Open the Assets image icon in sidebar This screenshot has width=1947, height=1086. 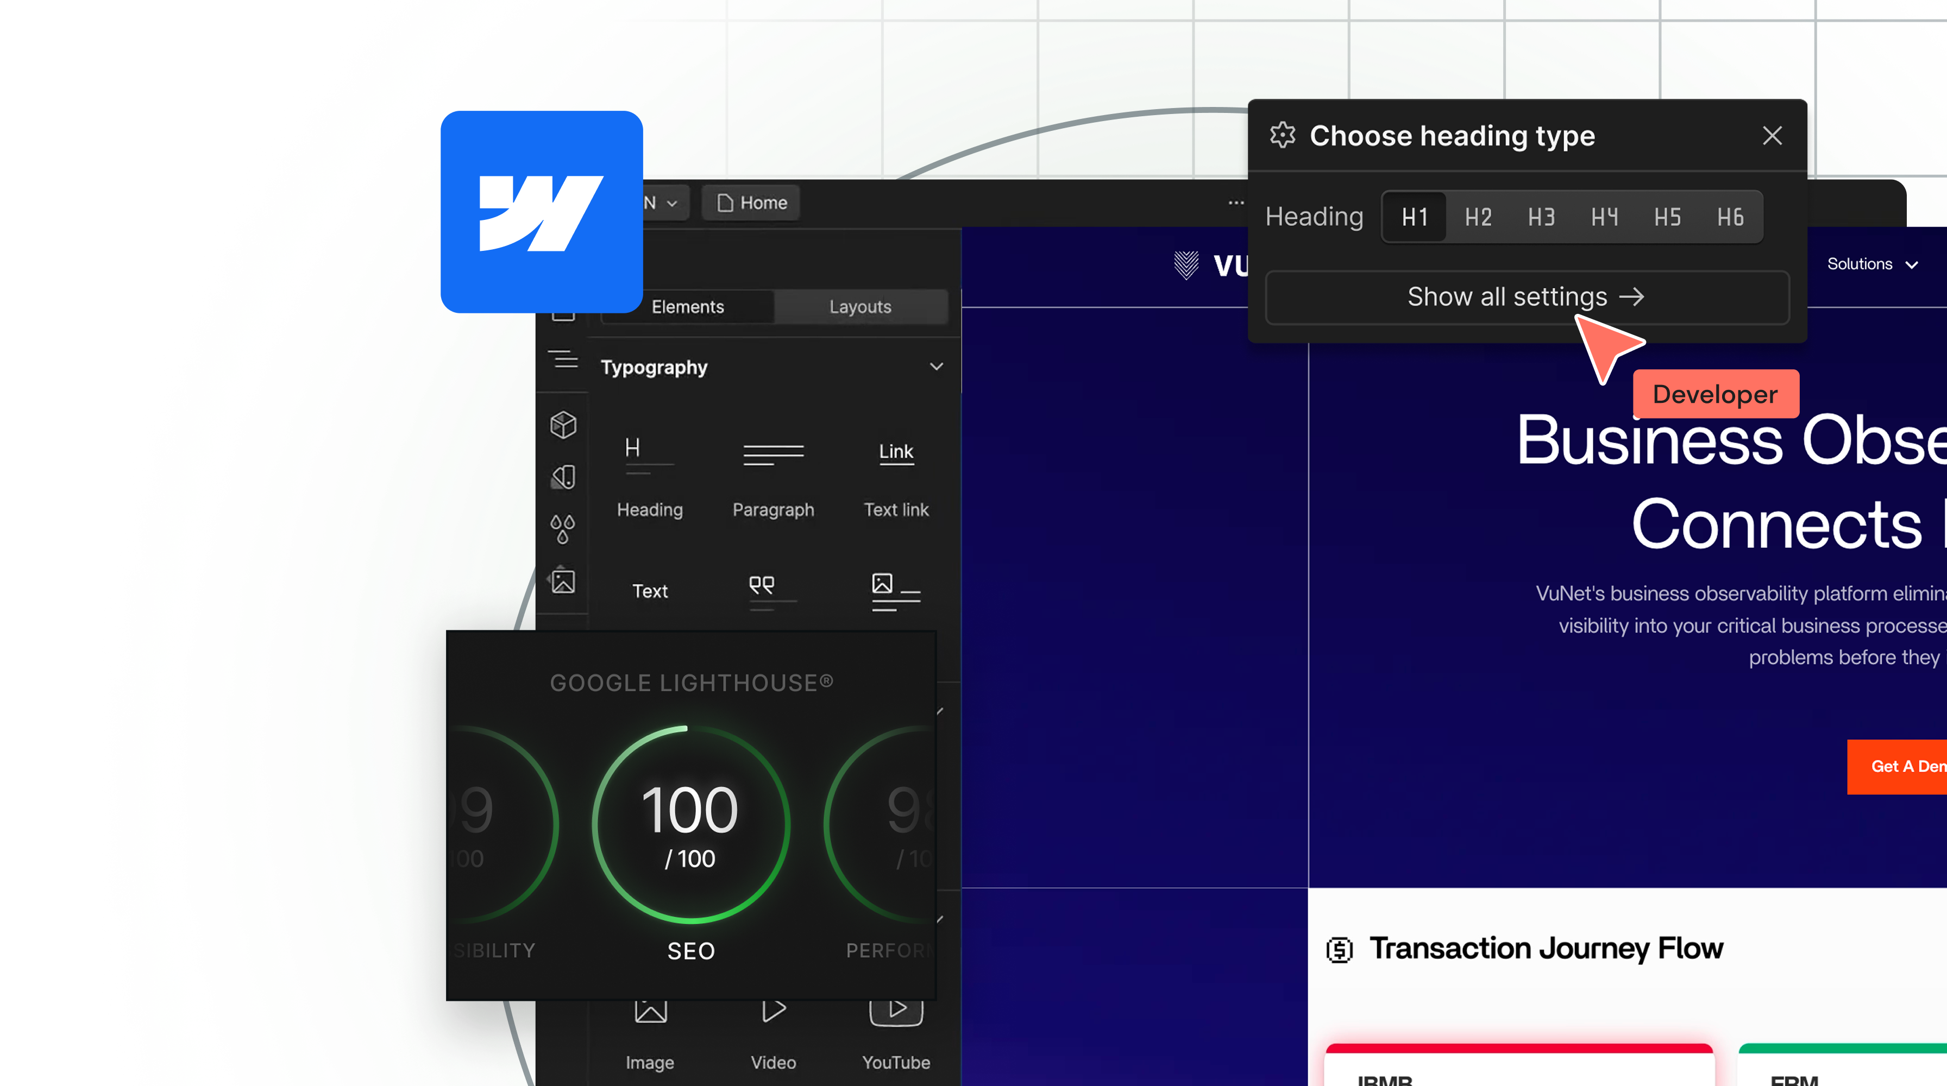click(x=563, y=582)
